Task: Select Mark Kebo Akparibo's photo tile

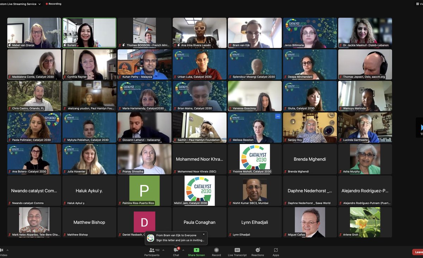Action: [34, 222]
